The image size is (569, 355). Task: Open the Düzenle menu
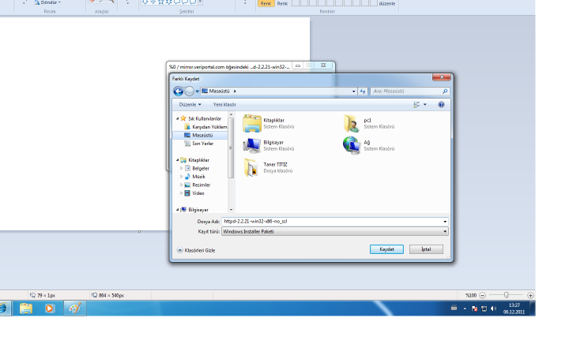(190, 104)
